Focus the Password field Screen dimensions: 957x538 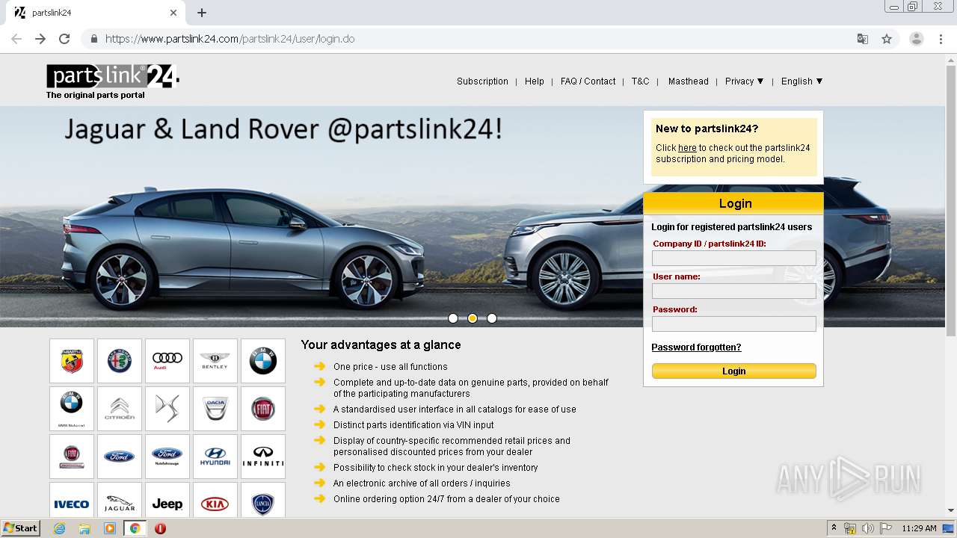[x=734, y=324]
